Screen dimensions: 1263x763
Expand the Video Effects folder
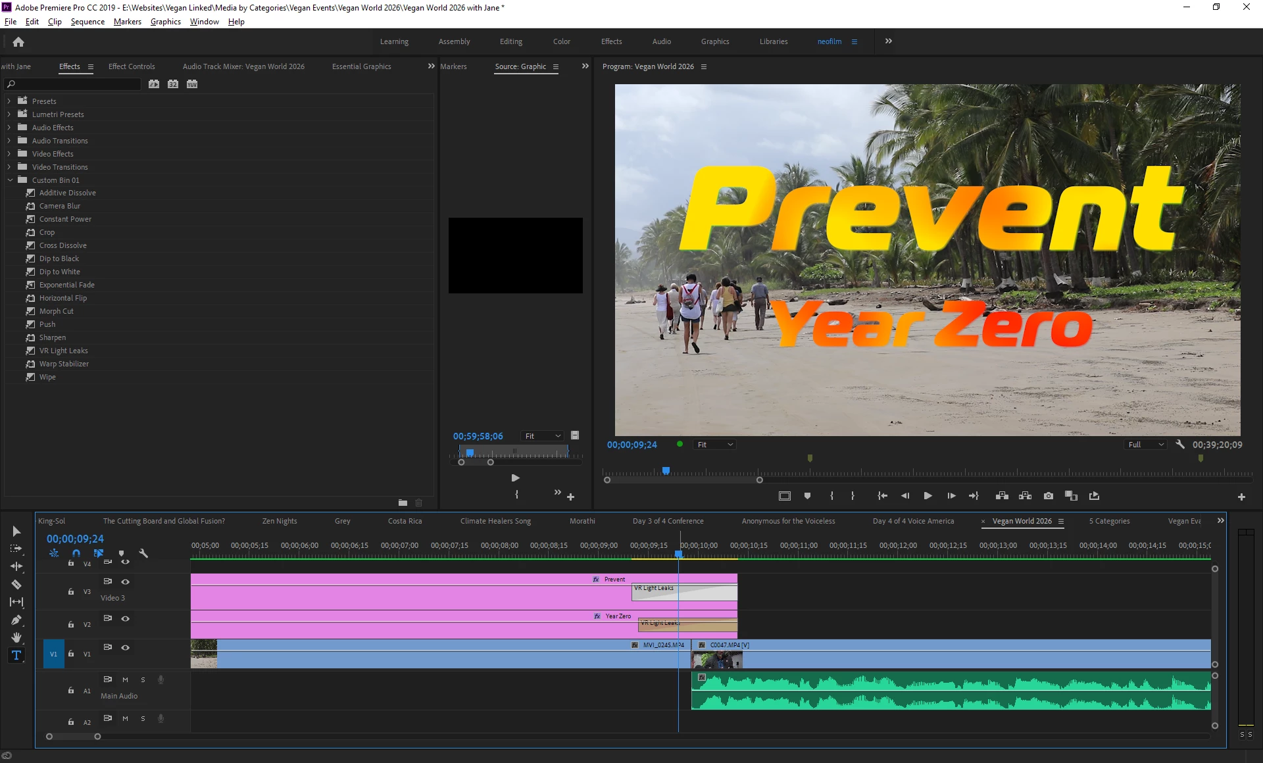pos(9,154)
